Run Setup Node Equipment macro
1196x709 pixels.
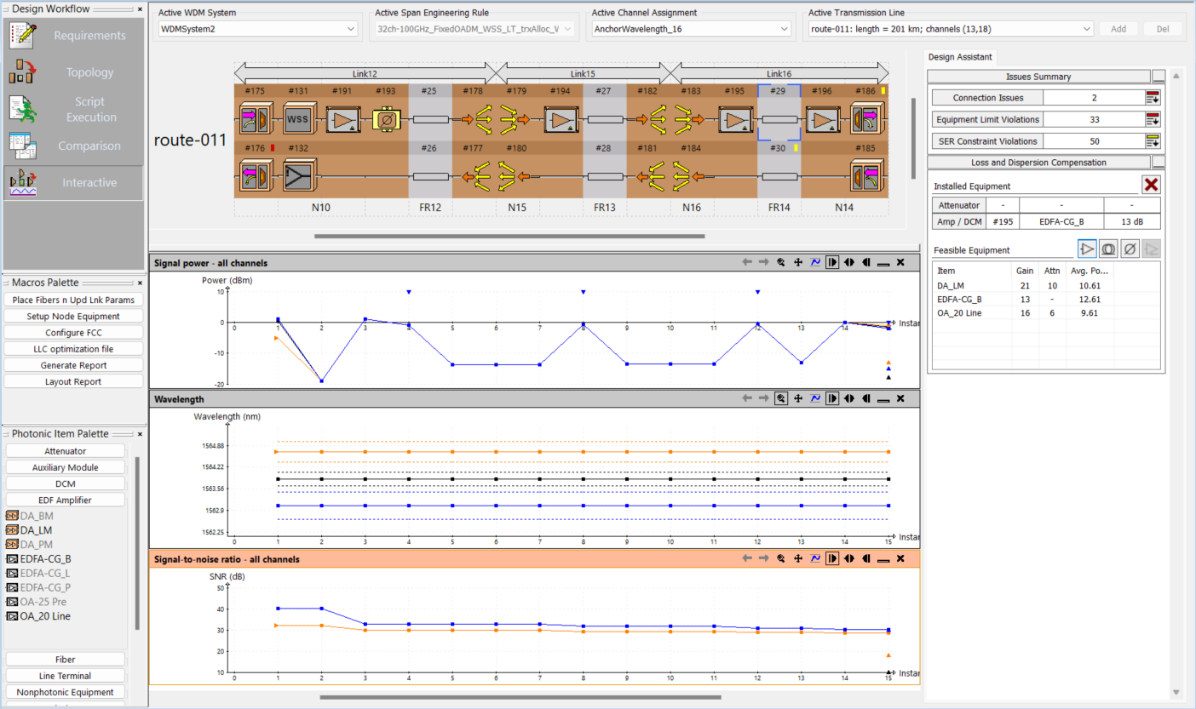click(x=72, y=316)
